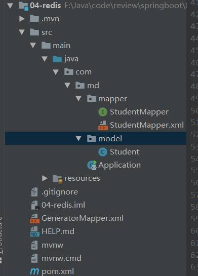Open the mvnw file name
Viewport: 198px width, 276px height.
coord(52,245)
